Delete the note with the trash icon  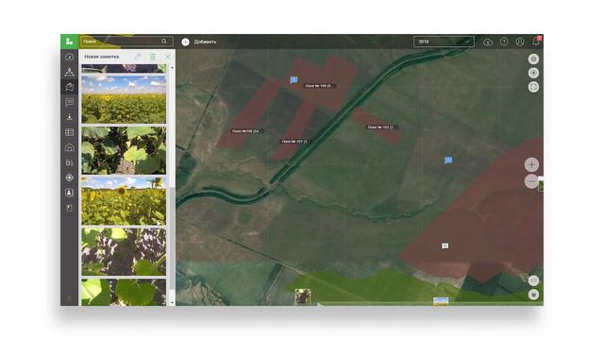tap(153, 57)
